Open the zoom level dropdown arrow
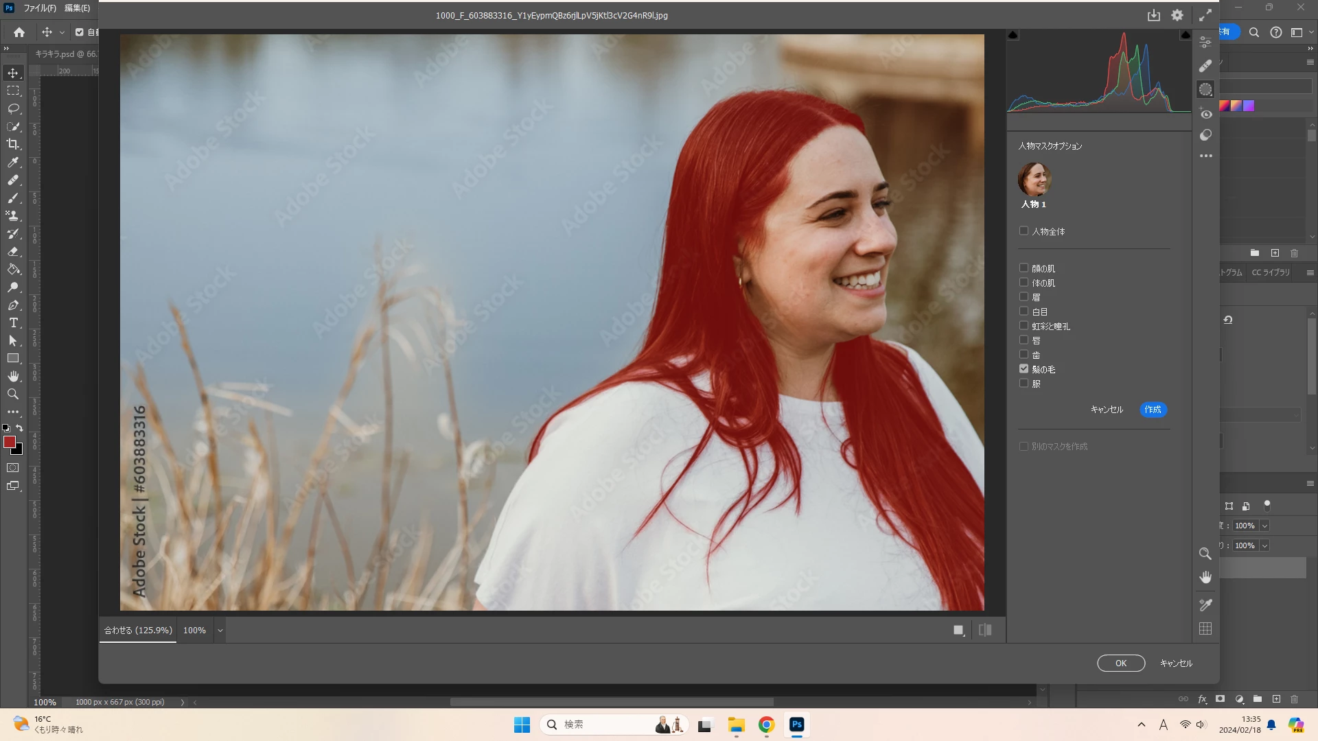Viewport: 1318px width, 741px height. point(220,631)
